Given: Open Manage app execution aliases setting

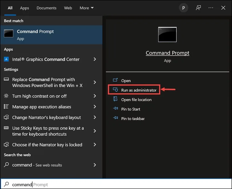Looking at the screenshot, I should coord(51,107).
